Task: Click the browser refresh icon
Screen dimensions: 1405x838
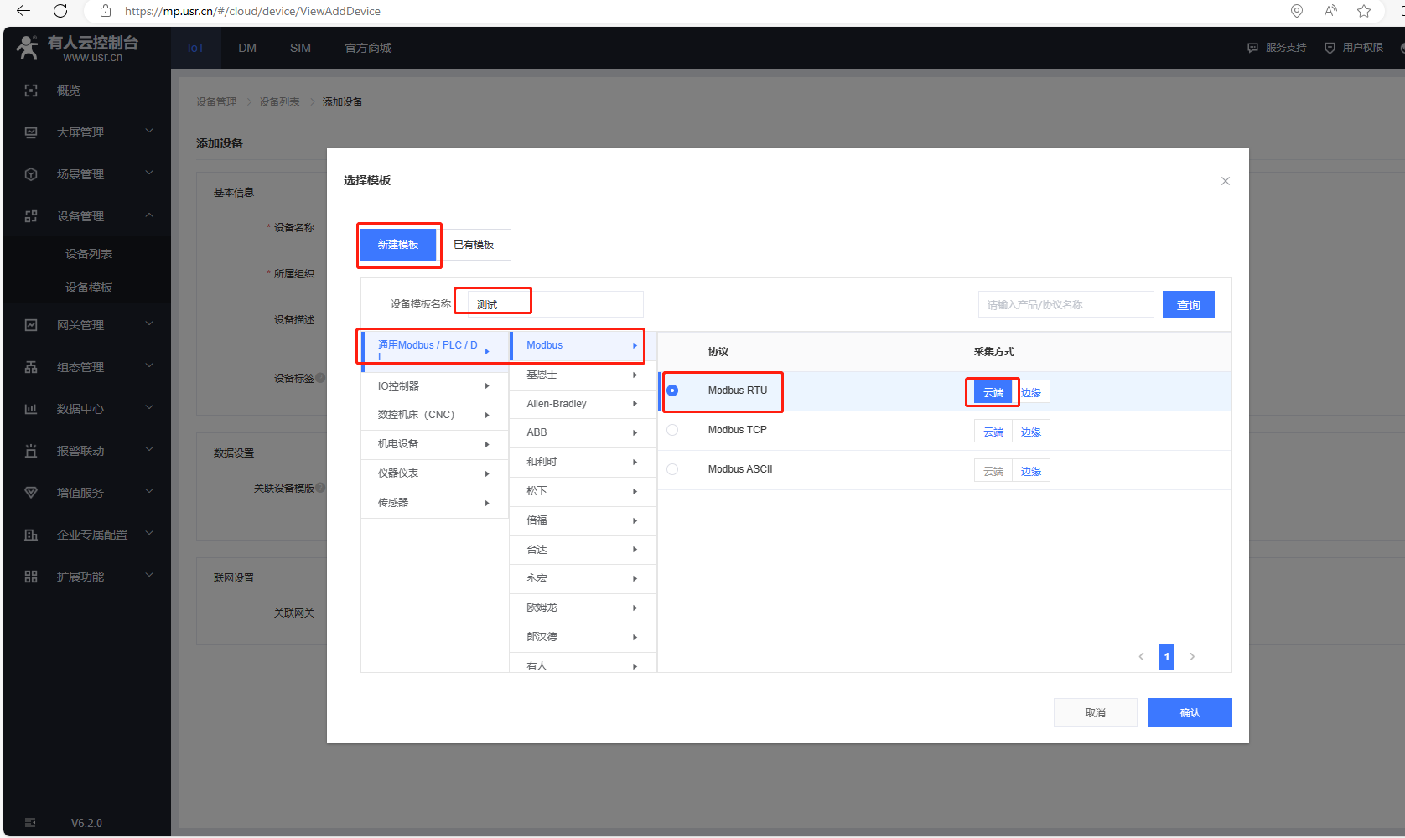Action: tap(60, 11)
